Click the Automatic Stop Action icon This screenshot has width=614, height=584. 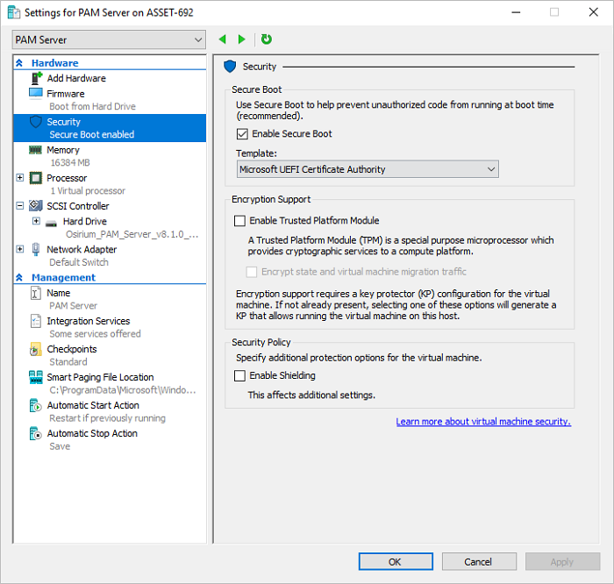[x=36, y=434]
